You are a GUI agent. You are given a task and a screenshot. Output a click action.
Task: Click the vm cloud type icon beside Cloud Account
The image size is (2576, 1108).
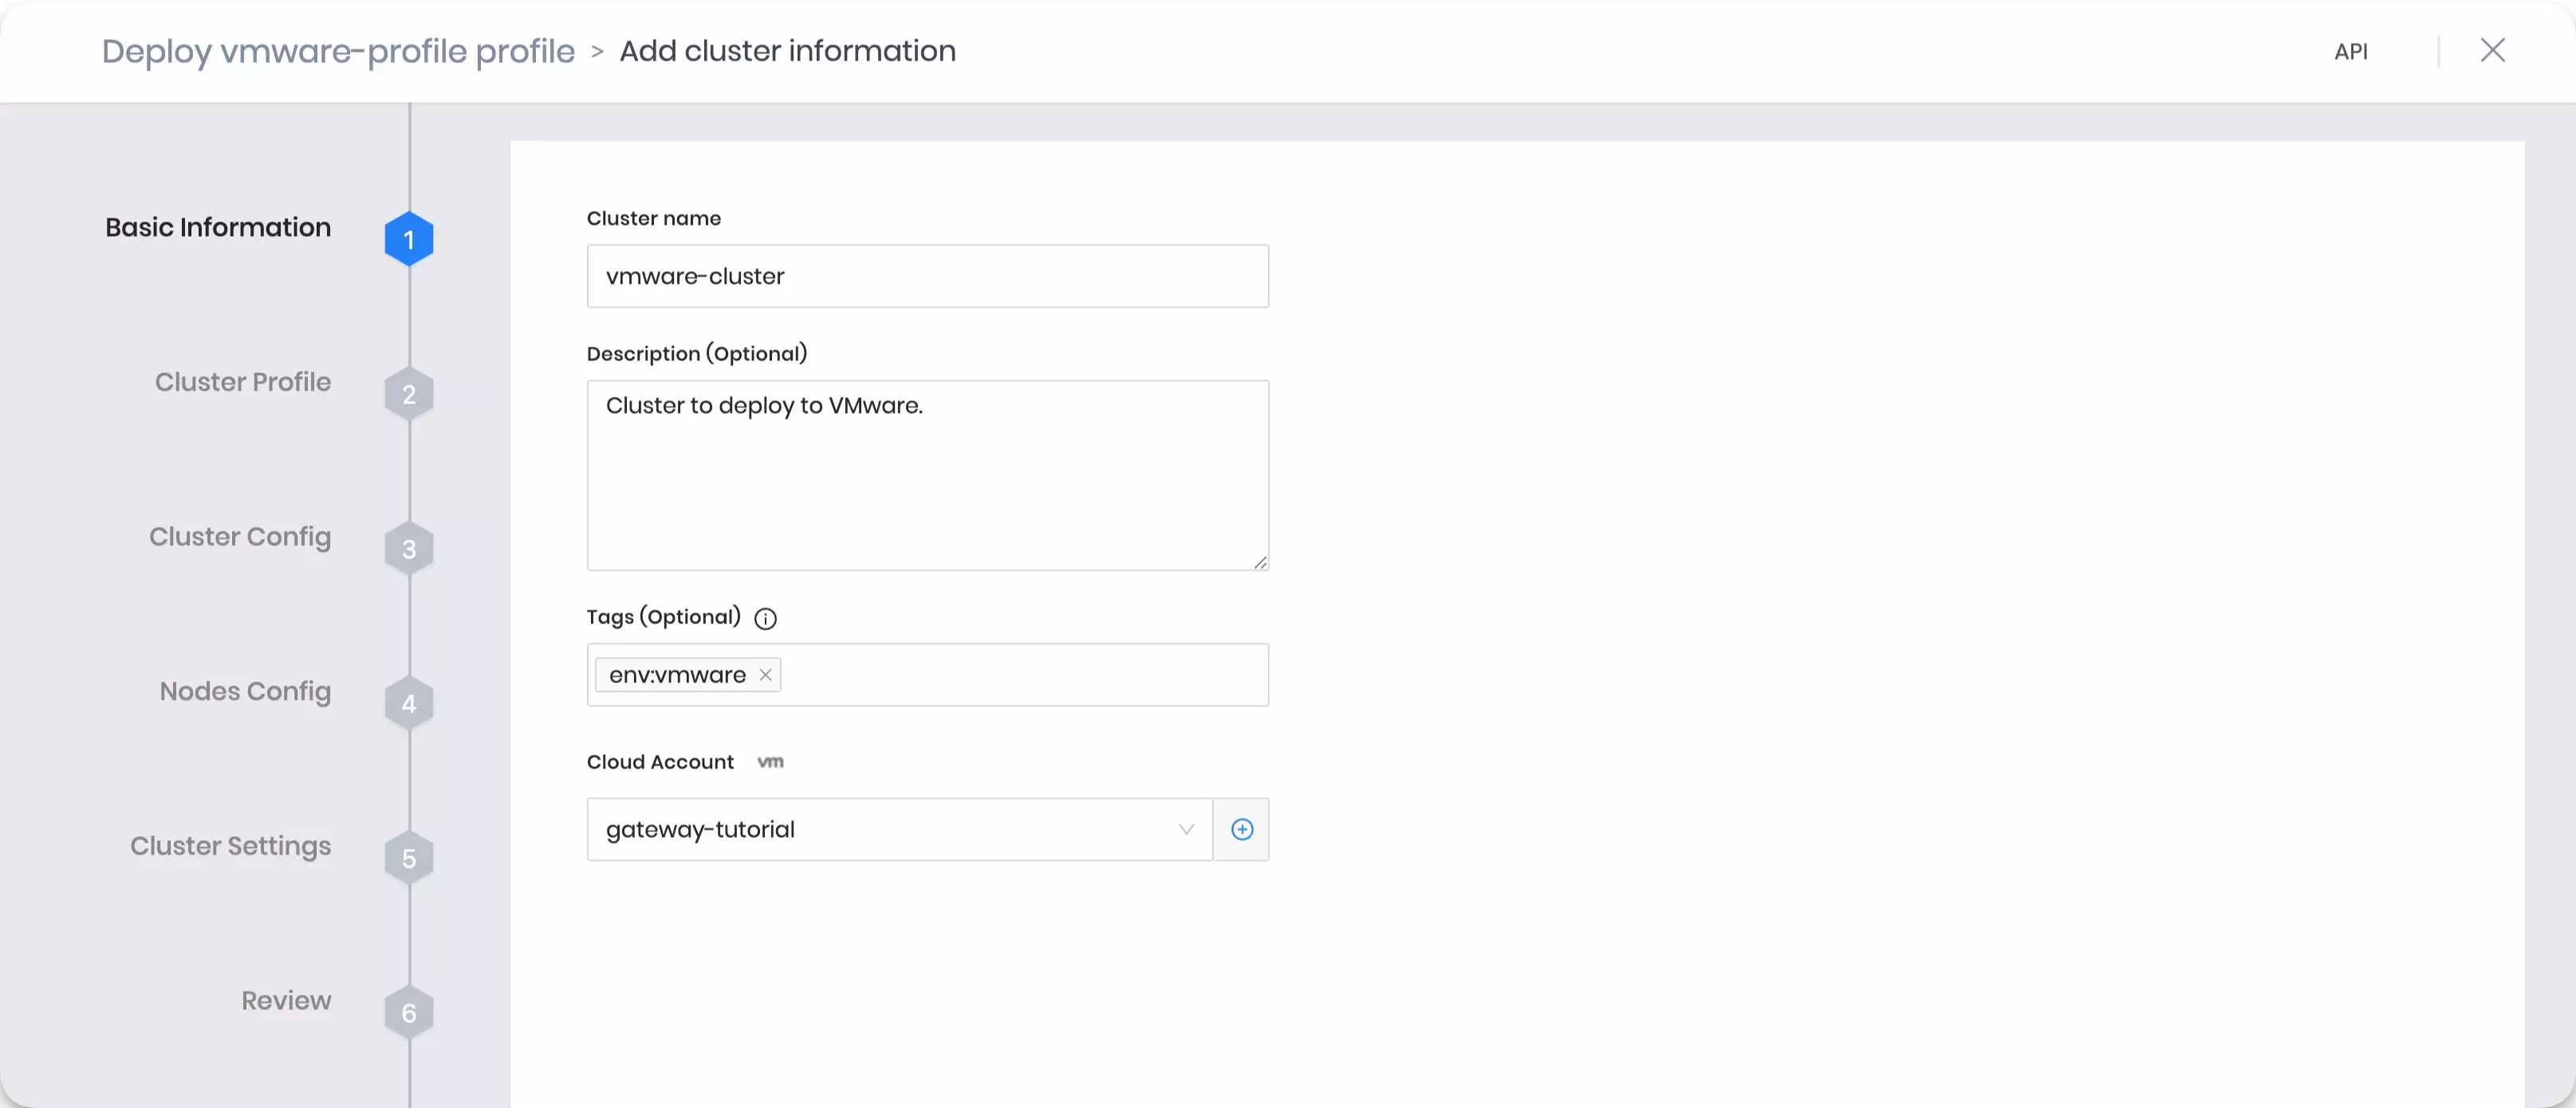pyautogui.click(x=770, y=761)
